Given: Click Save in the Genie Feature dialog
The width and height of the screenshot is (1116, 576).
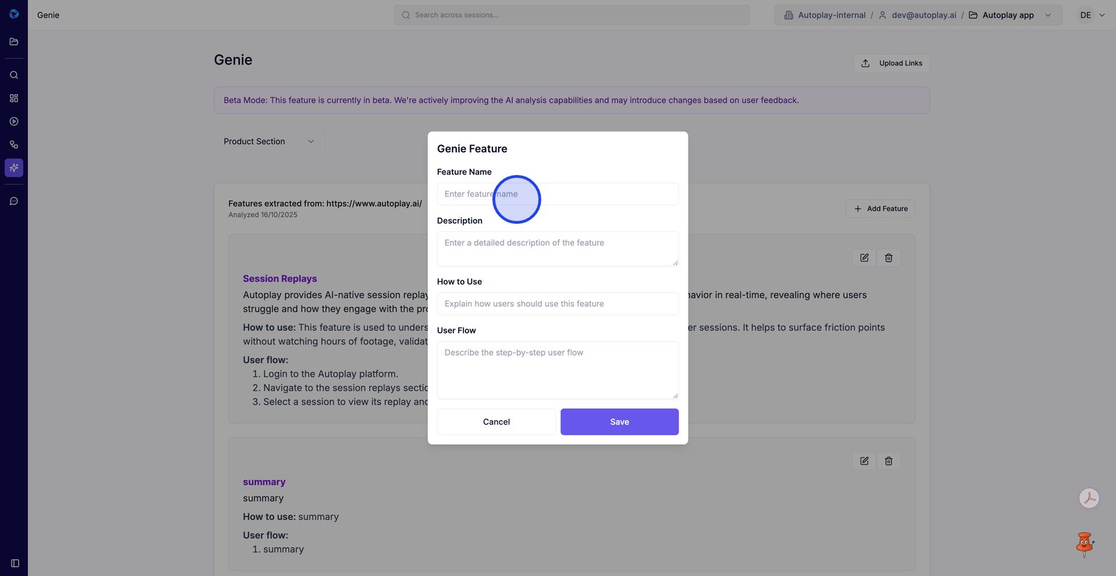Looking at the screenshot, I should tap(619, 422).
